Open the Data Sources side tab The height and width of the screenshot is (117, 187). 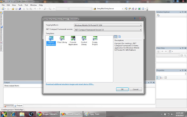click(x=1, y=18)
